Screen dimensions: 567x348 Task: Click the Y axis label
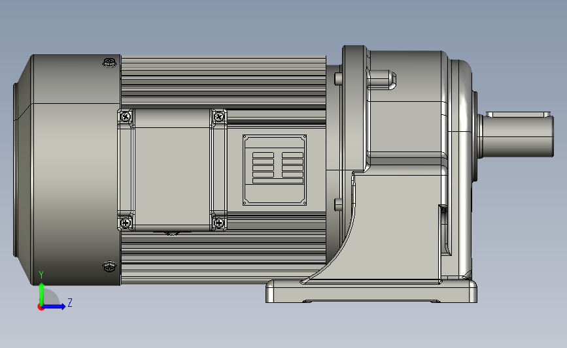[41, 275]
